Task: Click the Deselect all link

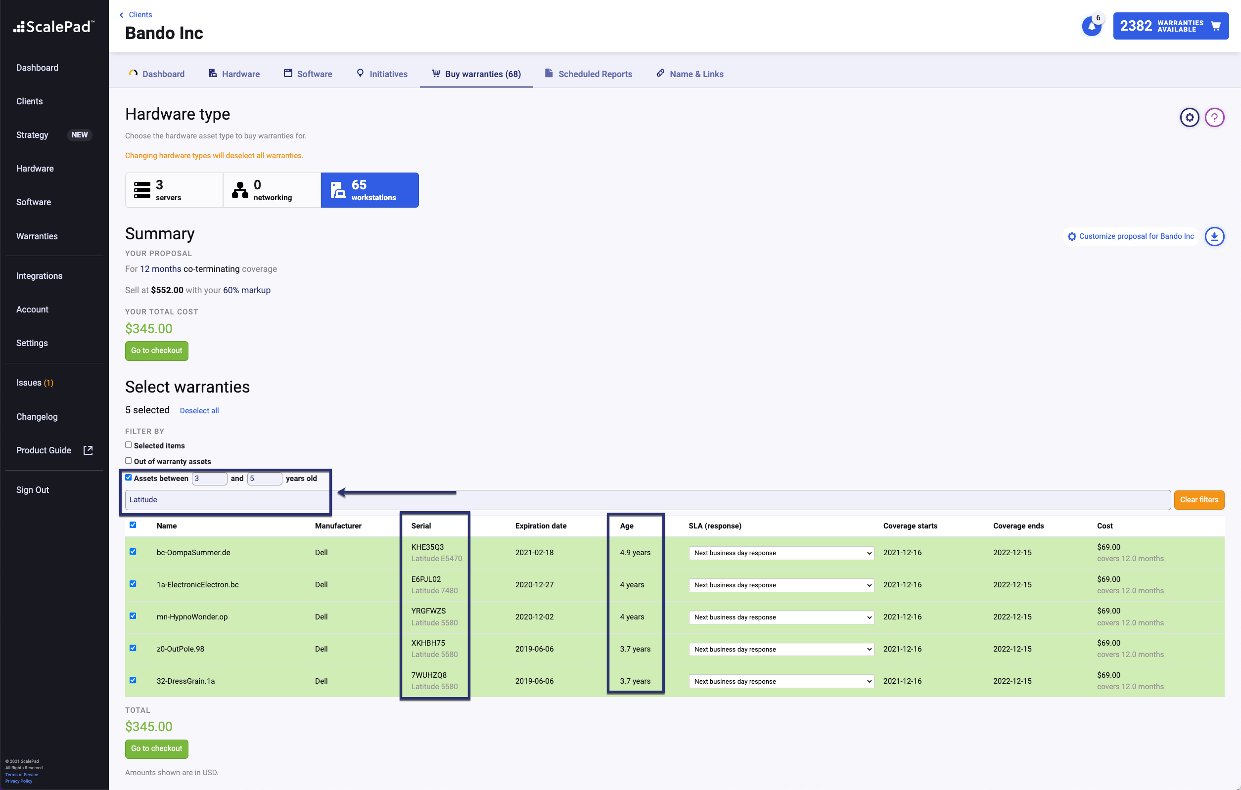Action: pos(199,410)
